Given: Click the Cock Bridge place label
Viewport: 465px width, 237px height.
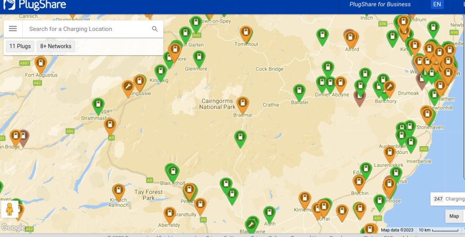Looking at the screenshot, I should pyautogui.click(x=269, y=69).
